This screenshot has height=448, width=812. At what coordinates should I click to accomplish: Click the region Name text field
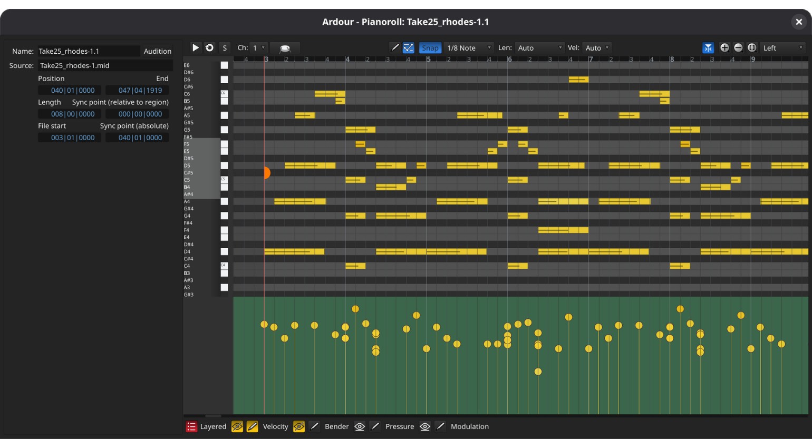[x=88, y=51]
